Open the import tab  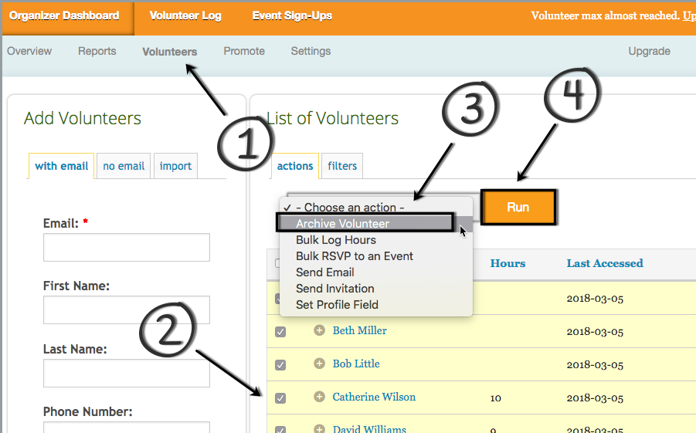coord(175,166)
